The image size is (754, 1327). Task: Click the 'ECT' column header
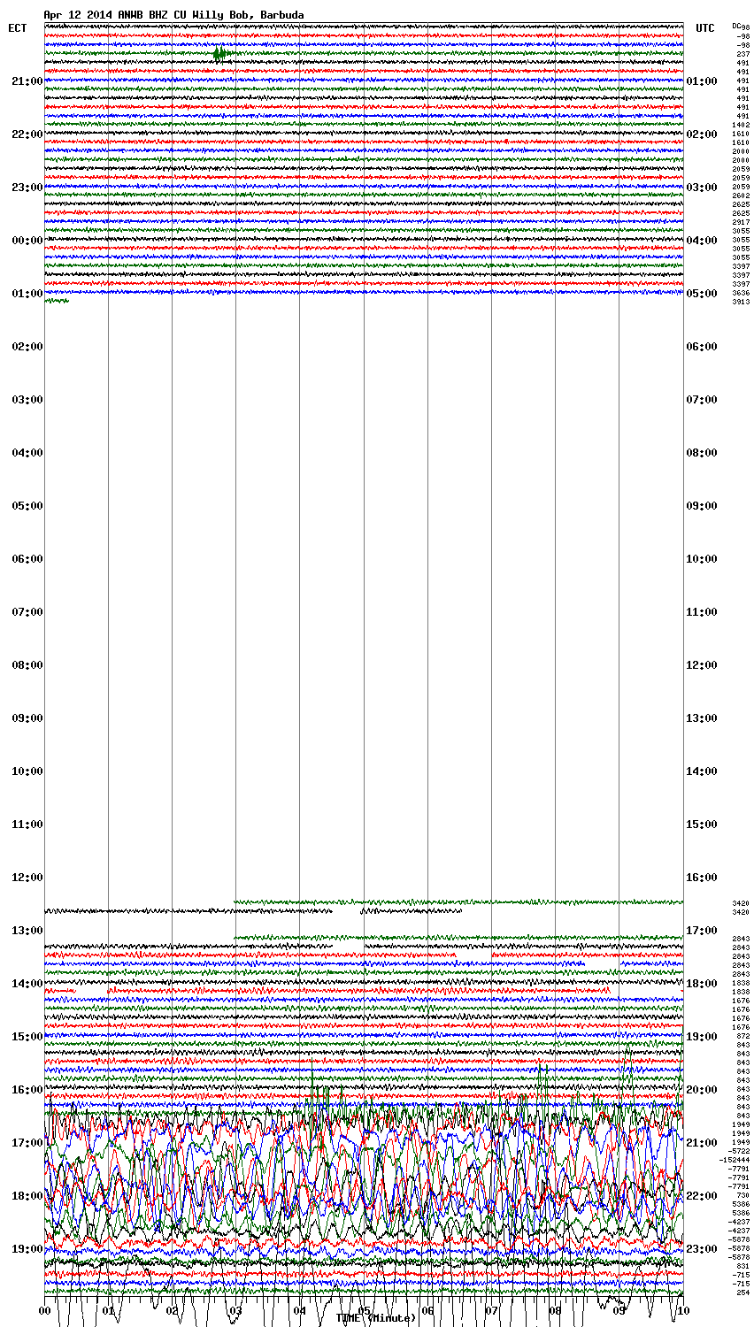coord(18,28)
